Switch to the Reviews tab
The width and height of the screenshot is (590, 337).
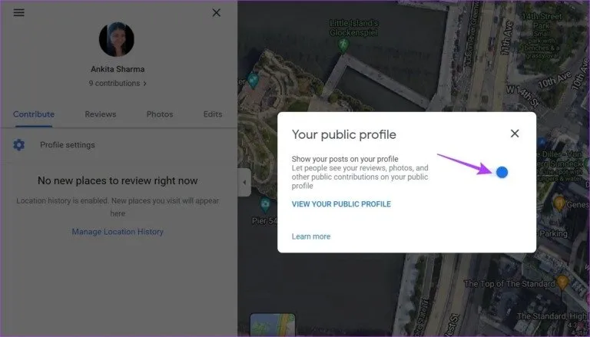101,114
